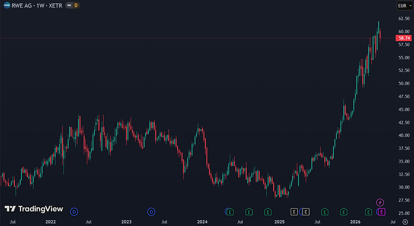
Task: Click the 2026 label on time axis
Action: coord(355,222)
